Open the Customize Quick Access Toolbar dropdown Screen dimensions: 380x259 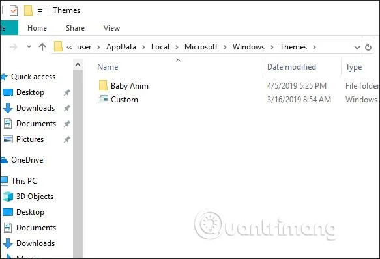click(x=40, y=11)
